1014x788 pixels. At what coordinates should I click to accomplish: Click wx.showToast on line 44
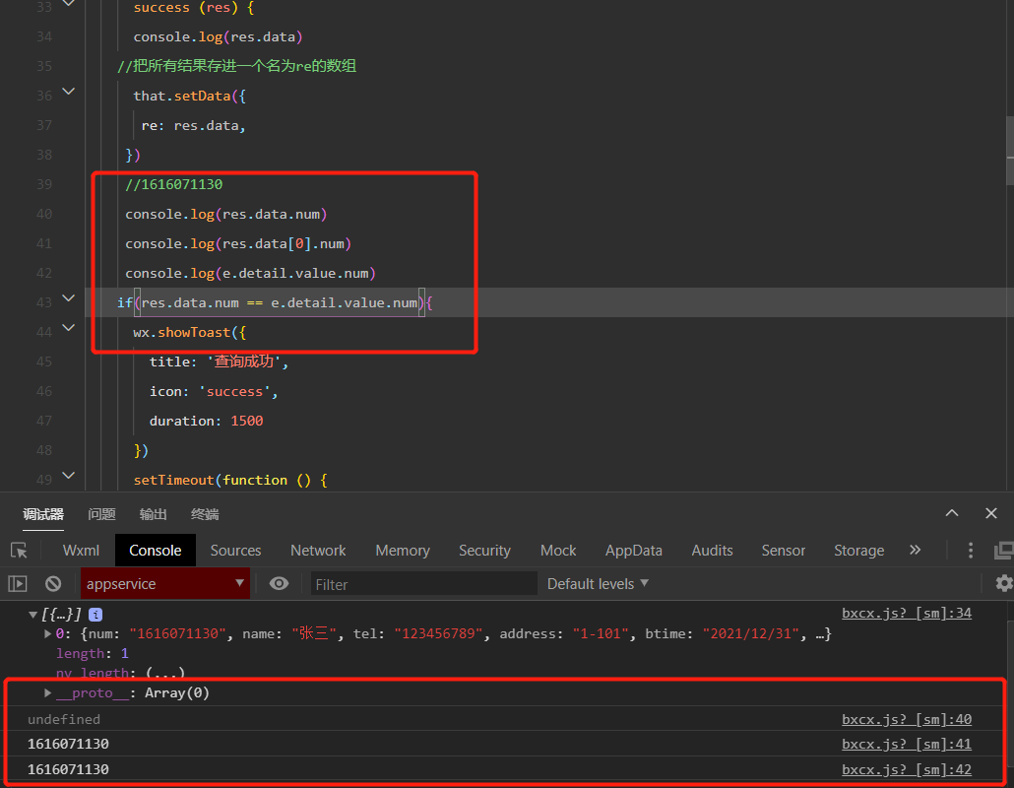189,333
